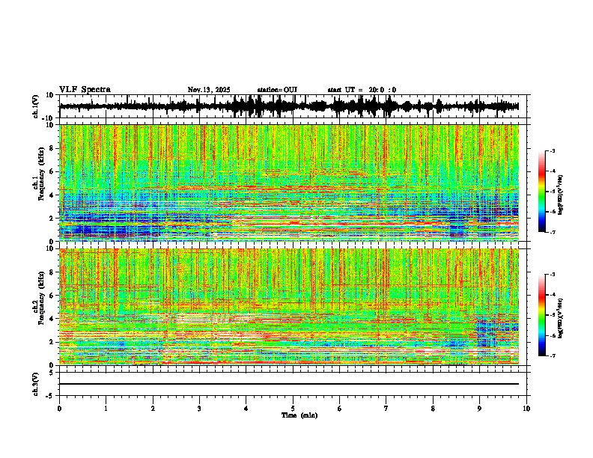
Task: Click the 'ch.3(V)' axis label at bottom
Action: 36,385
